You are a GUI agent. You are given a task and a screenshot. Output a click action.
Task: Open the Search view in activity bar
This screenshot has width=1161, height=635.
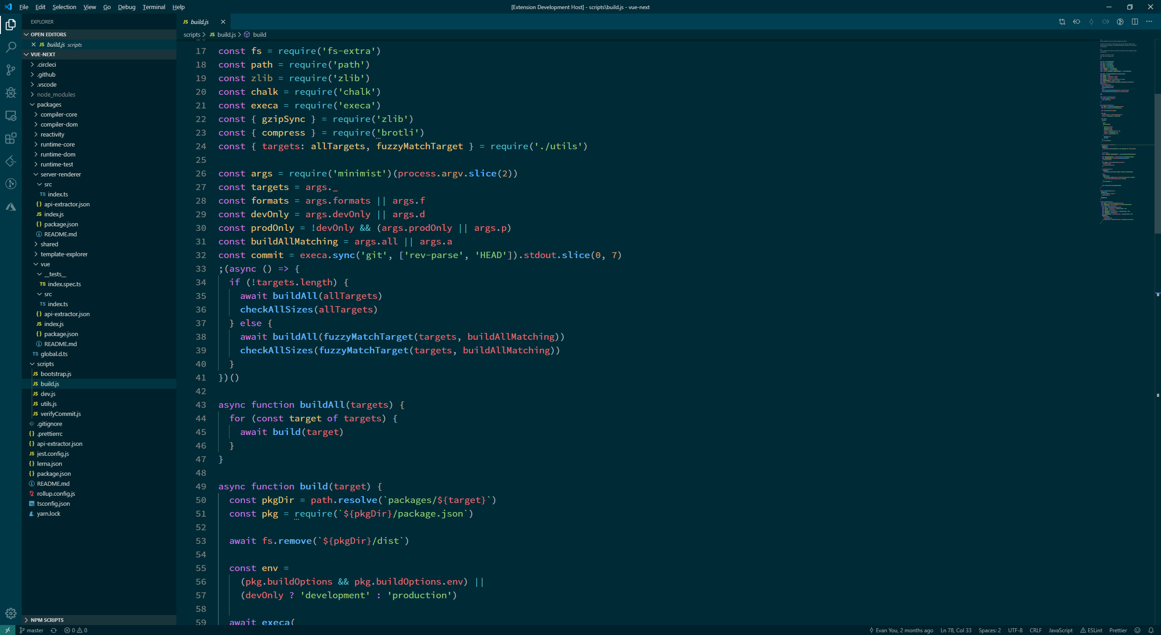point(11,47)
